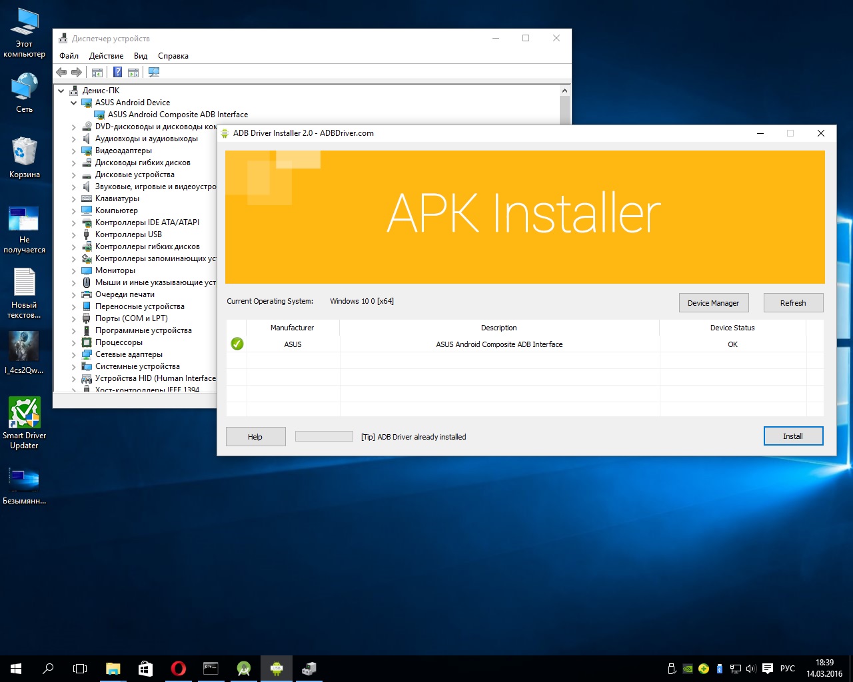
Task: Expand the Видеоадаптеры category
Action: [73, 151]
